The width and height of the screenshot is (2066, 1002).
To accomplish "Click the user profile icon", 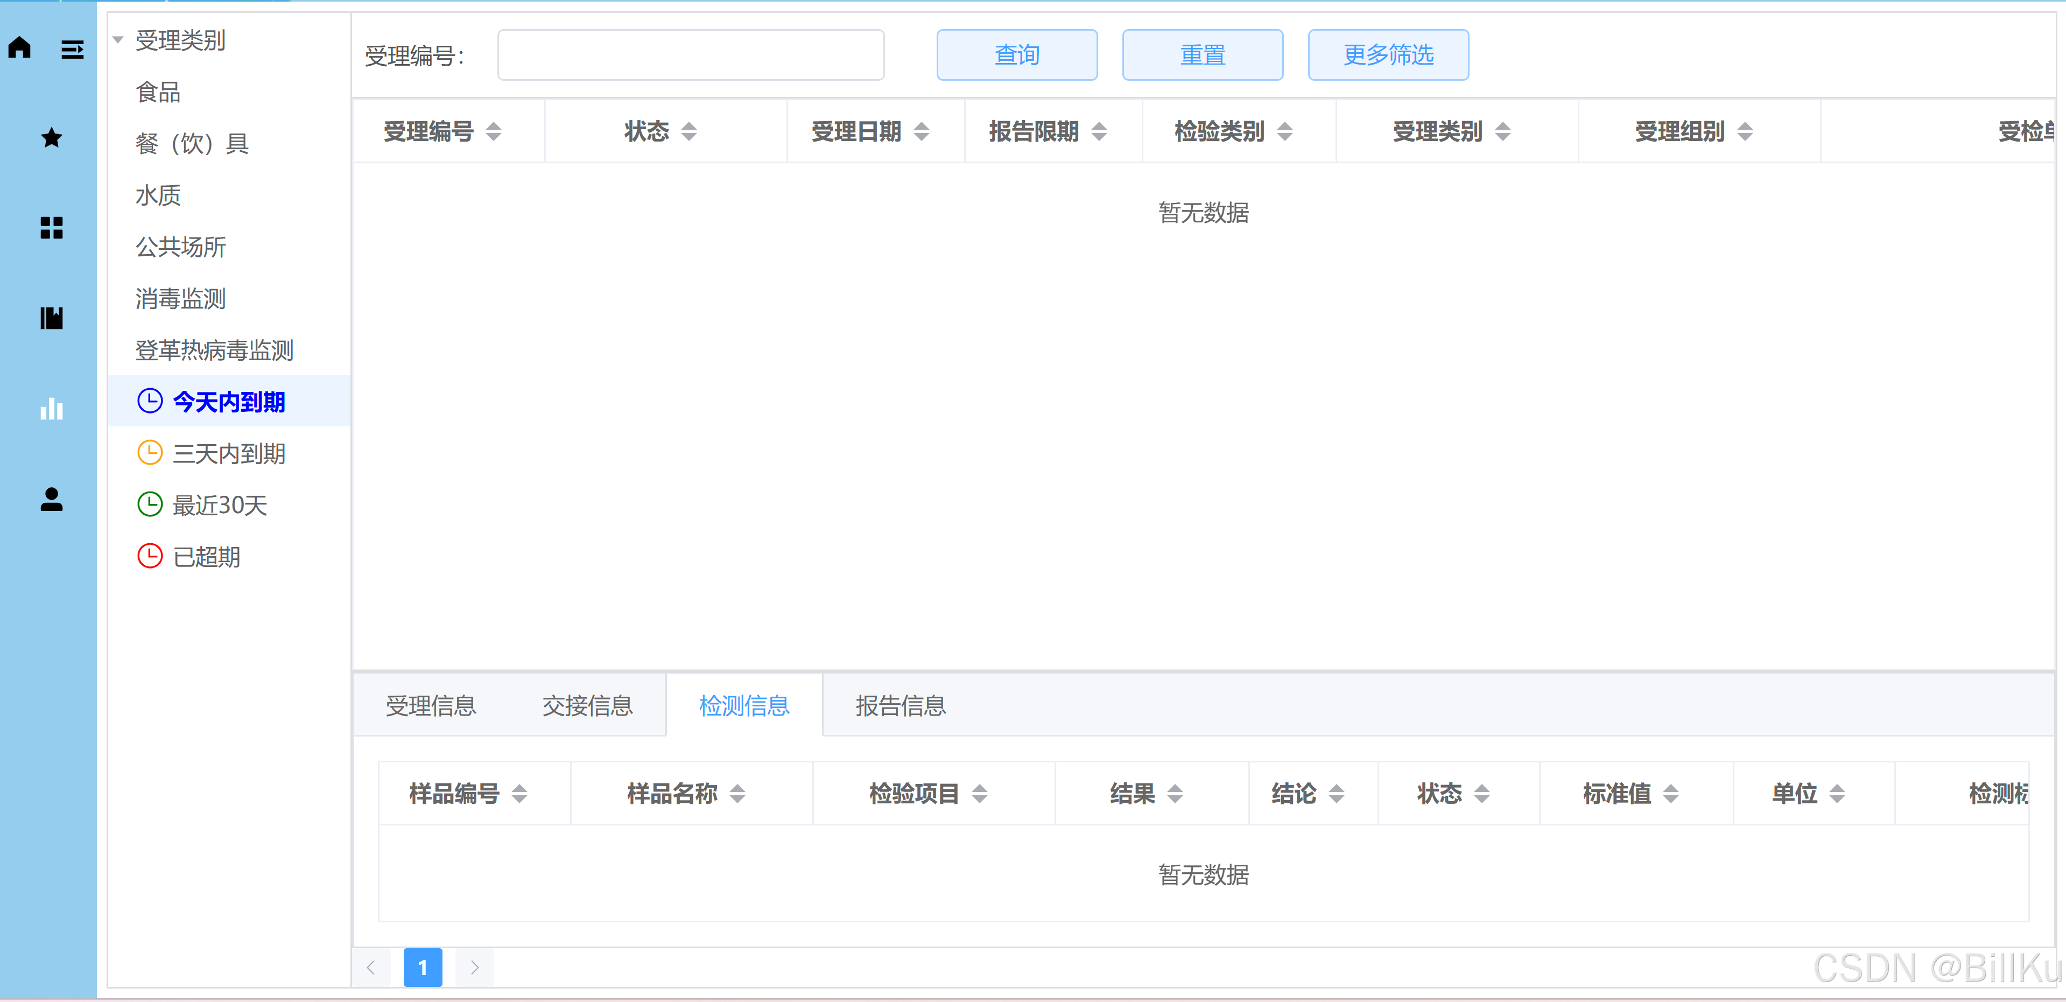I will click(x=51, y=500).
